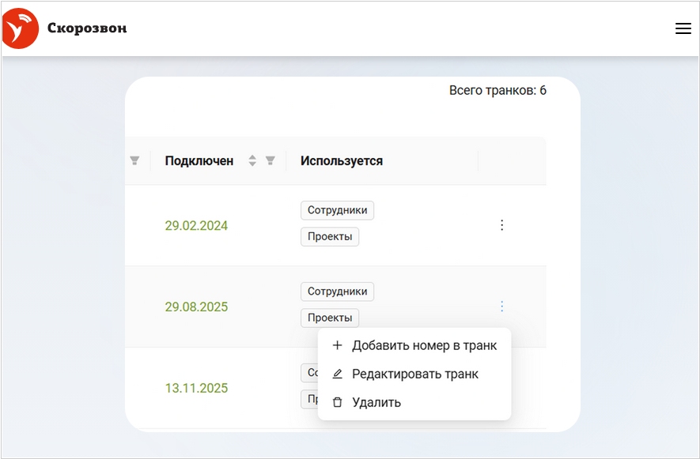
Task: Click the plus icon for adding a number
Action: coord(338,345)
